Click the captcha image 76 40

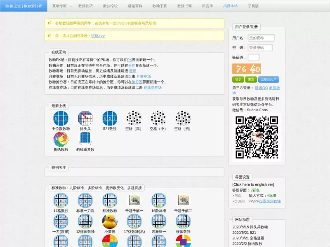coord(246,69)
